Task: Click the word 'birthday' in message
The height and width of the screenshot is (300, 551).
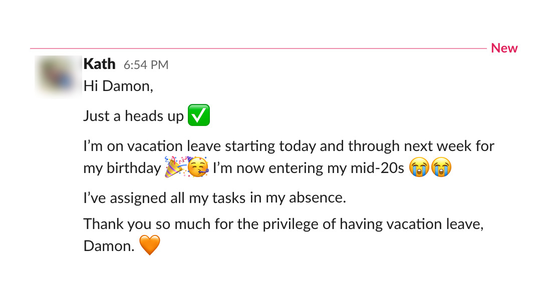Action: pos(133,168)
